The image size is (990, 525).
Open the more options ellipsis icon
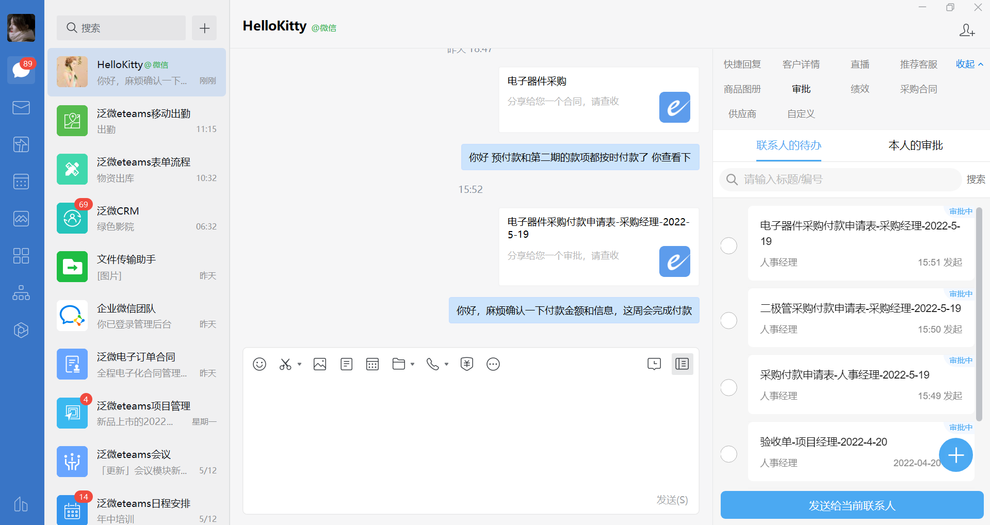493,364
